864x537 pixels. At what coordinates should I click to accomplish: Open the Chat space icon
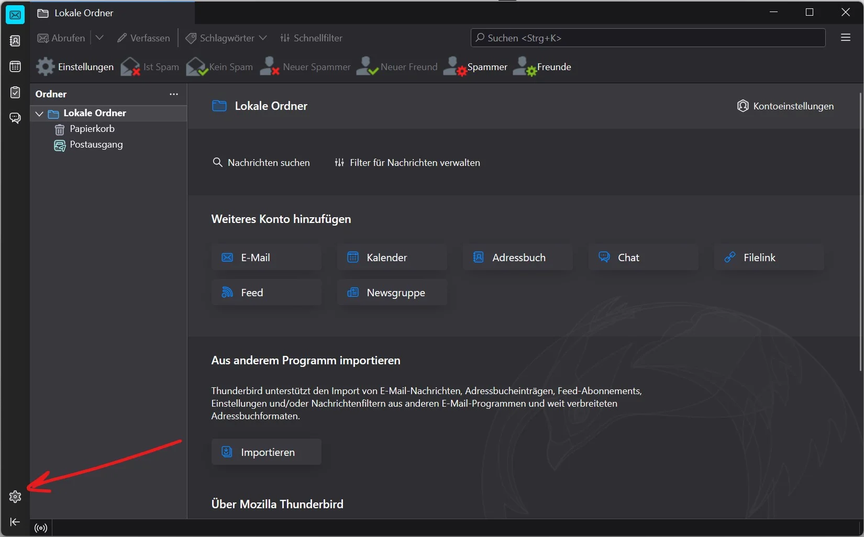(15, 118)
